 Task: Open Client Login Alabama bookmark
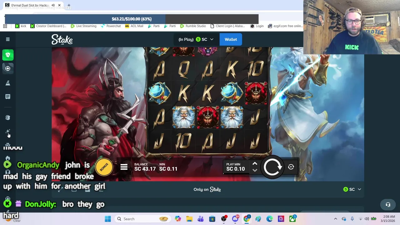tap(228, 26)
